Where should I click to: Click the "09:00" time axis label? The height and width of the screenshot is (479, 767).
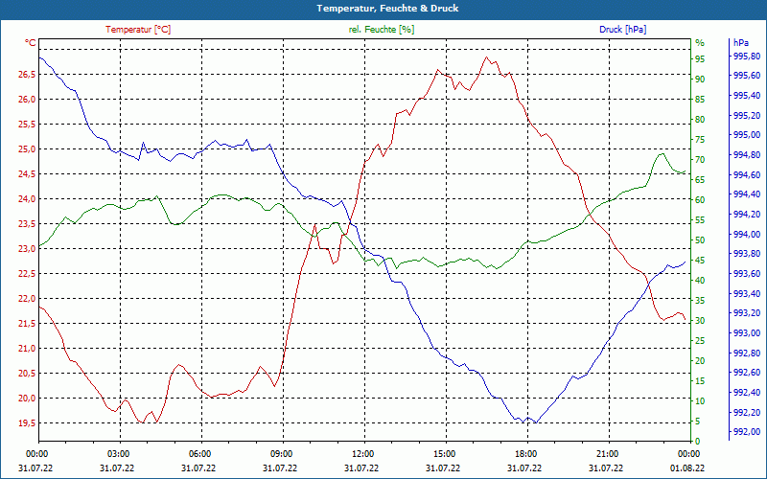click(281, 454)
